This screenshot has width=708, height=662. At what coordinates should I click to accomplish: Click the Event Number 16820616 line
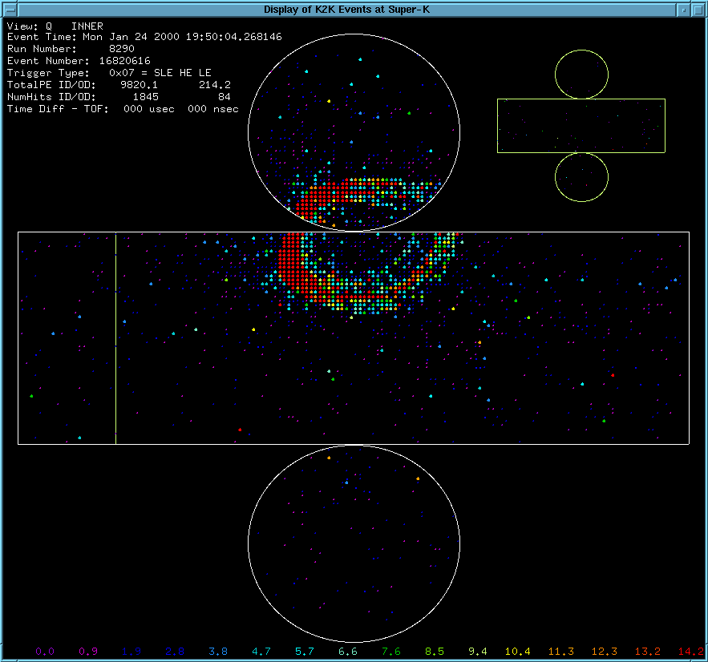(79, 61)
